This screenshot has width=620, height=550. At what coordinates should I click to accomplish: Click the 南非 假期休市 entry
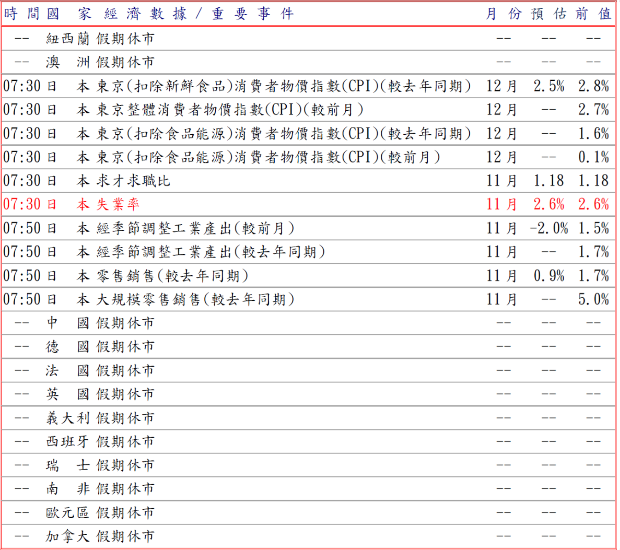pos(100,489)
